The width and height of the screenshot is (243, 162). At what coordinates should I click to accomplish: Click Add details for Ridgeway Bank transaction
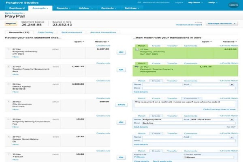click(141, 127)
